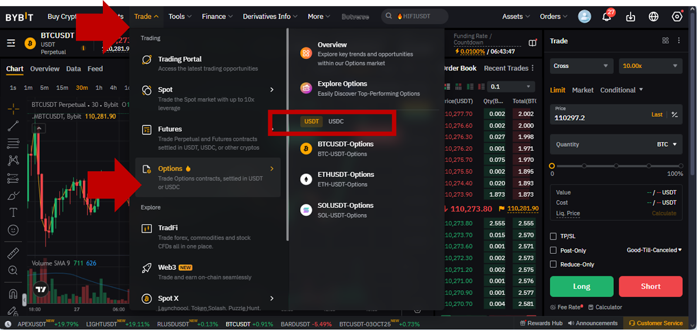Switch options settlement to USDC

click(336, 121)
